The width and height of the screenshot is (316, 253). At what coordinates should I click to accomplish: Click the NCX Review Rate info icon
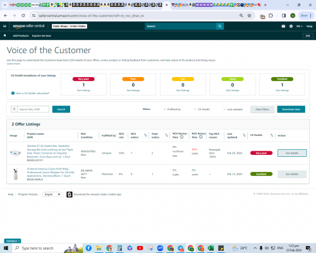[181, 137]
